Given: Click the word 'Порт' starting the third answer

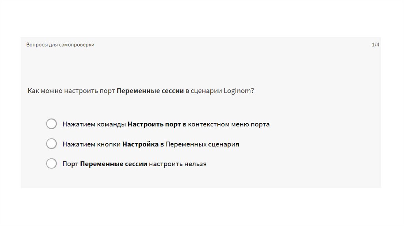Looking at the screenshot, I should [x=70, y=164].
